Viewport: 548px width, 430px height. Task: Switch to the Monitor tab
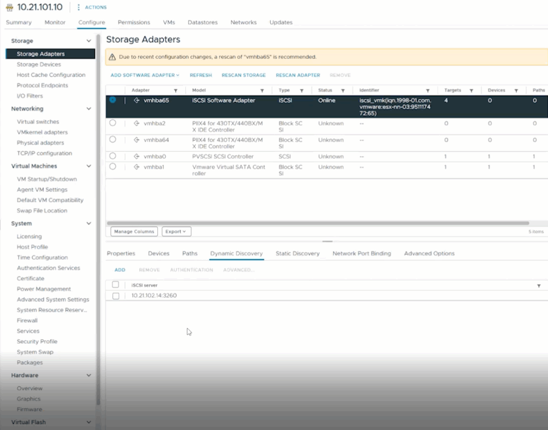tap(55, 22)
